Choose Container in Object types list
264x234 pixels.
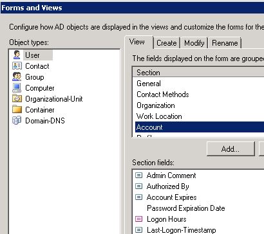[x=40, y=110]
